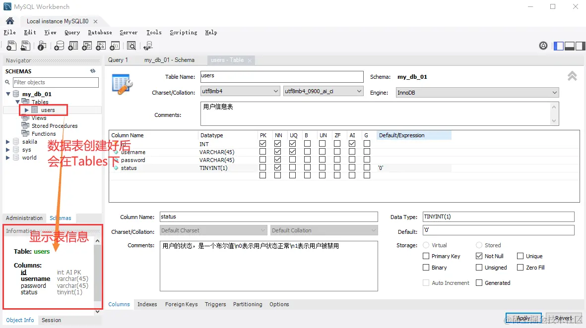Open preferences via the gear icon
The width and height of the screenshot is (586, 328).
click(x=543, y=46)
